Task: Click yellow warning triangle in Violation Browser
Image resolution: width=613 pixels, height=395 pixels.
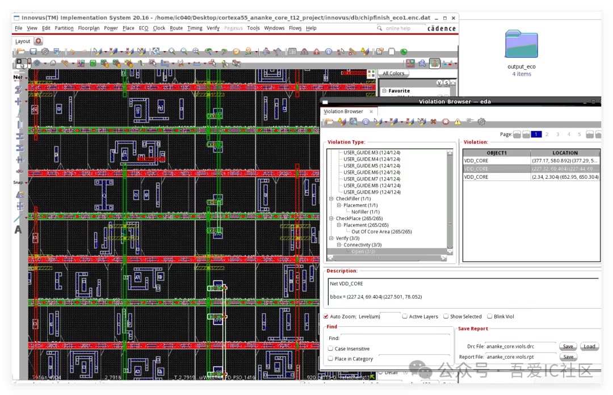Action: point(457,121)
